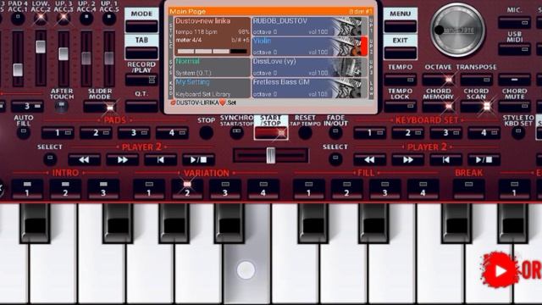Trigger FILL 3
This screenshot has width=542, height=305.
384,189
